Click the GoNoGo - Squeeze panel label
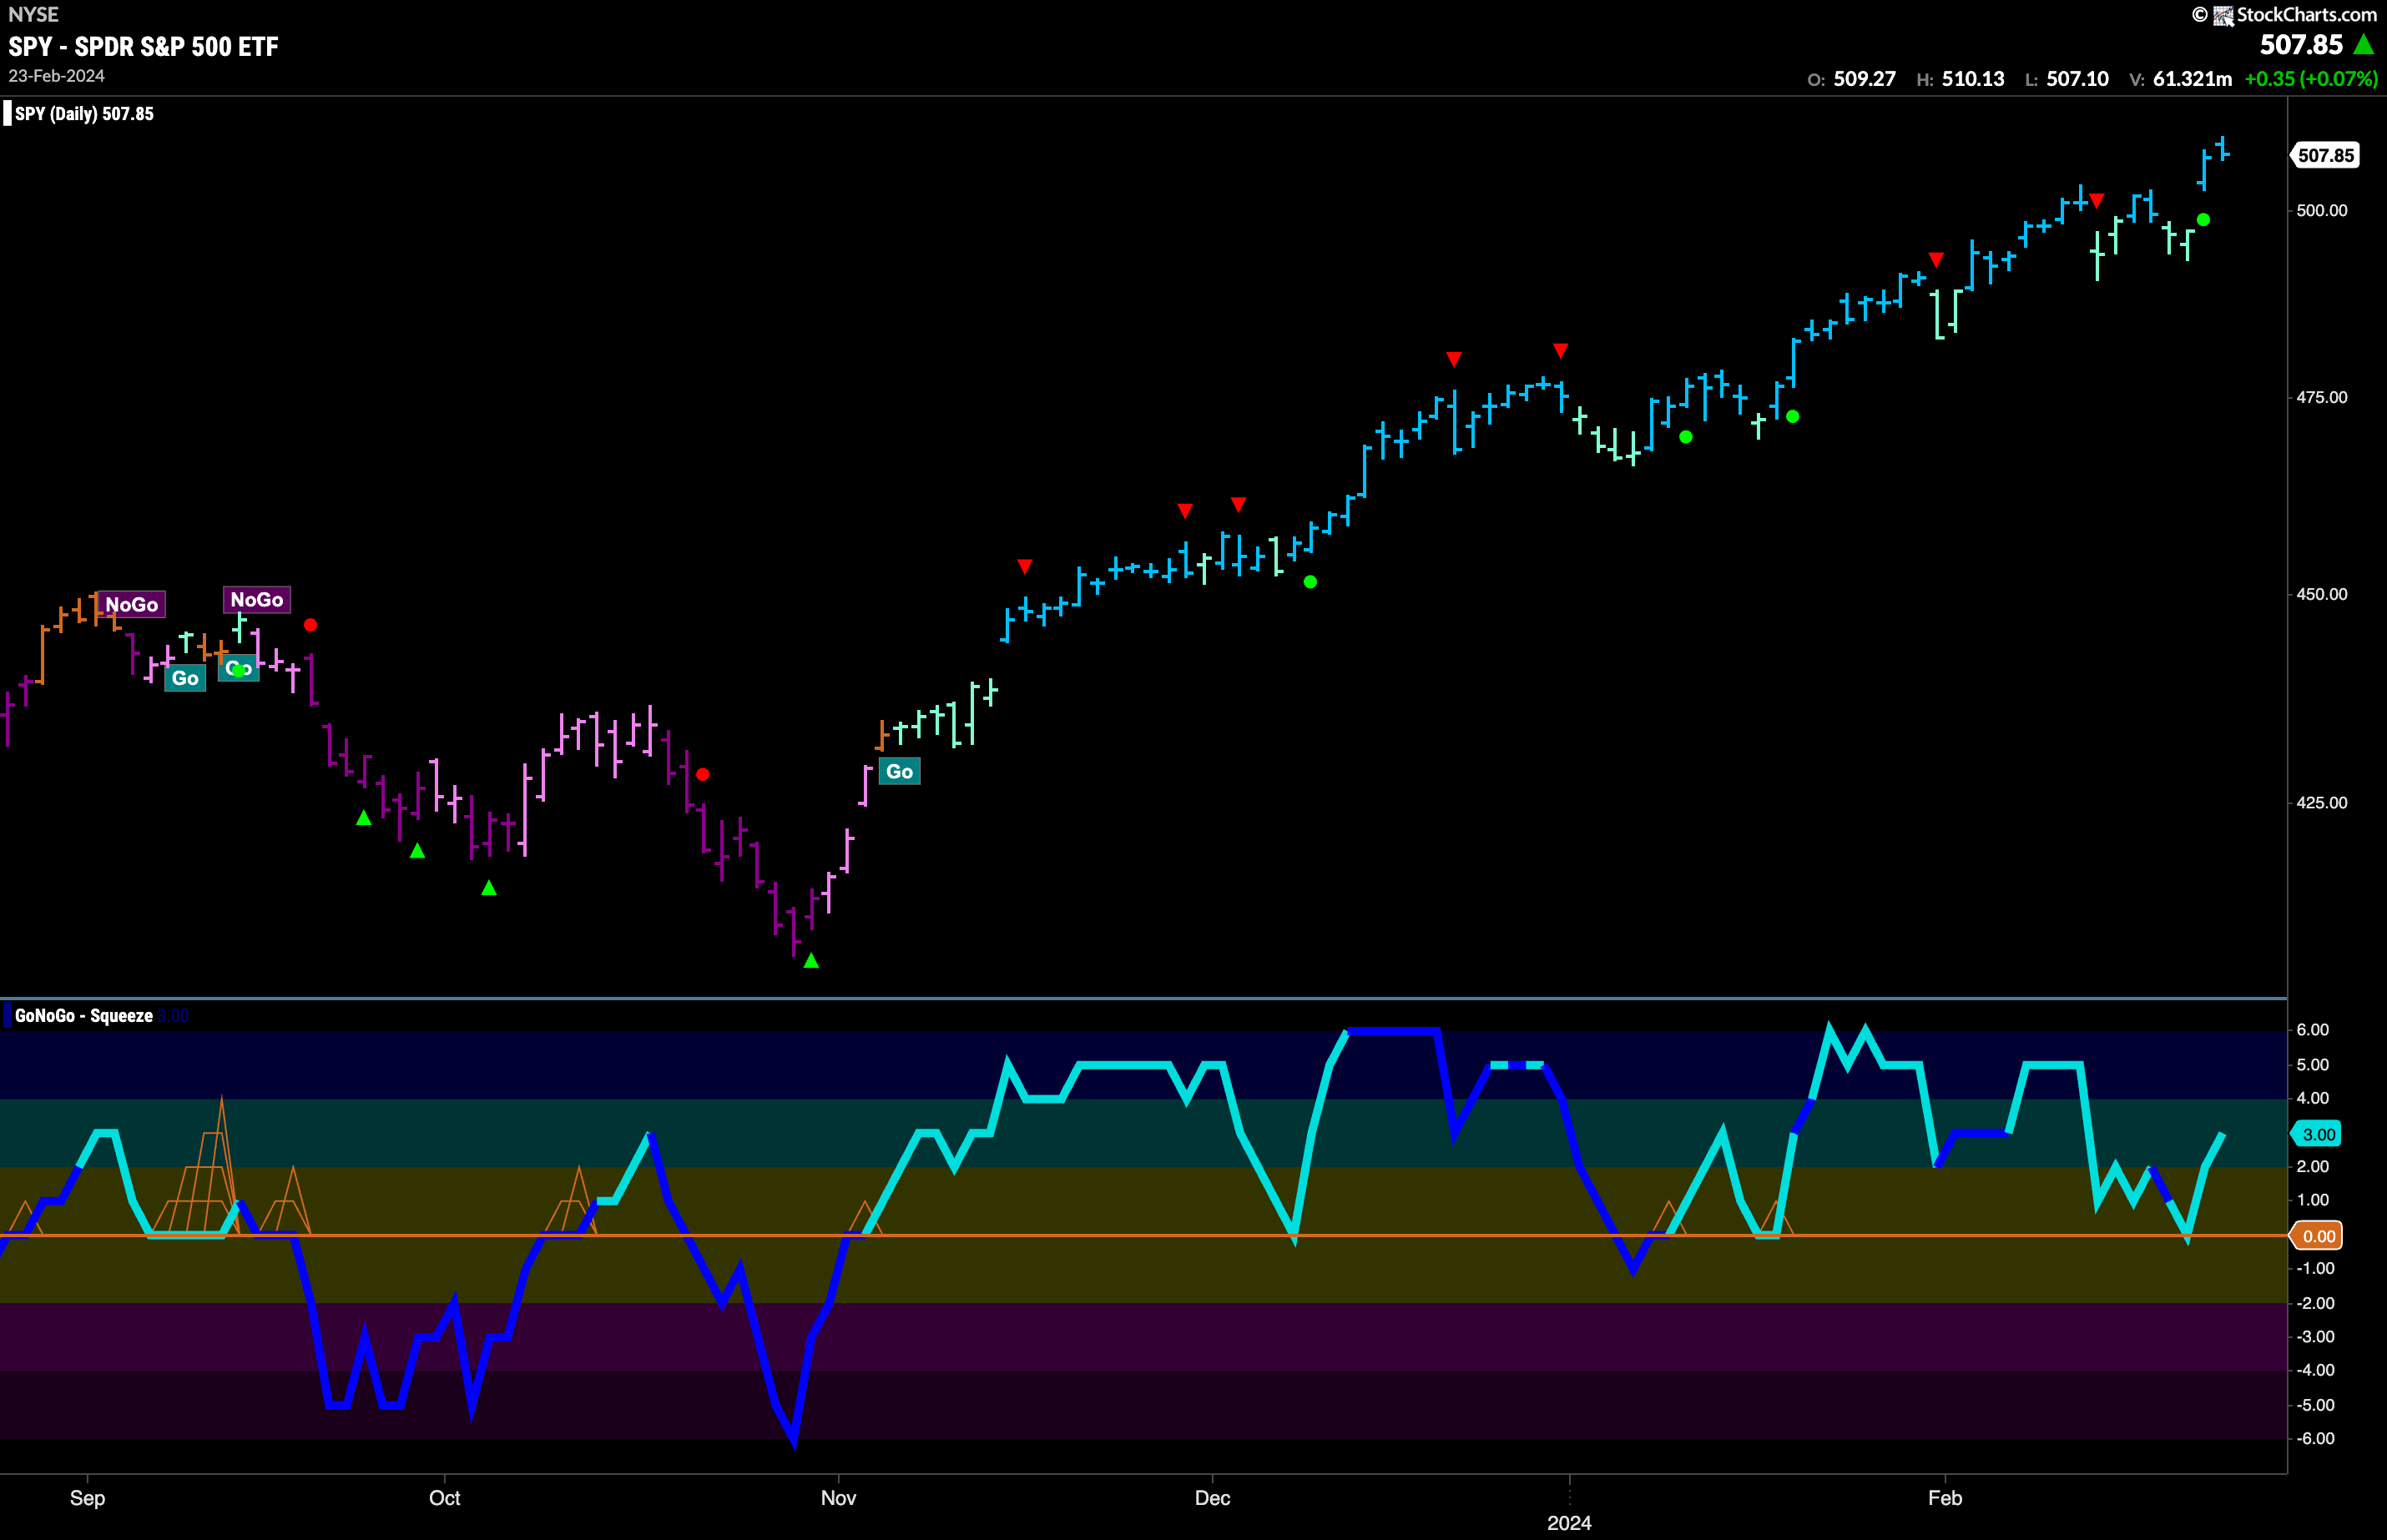This screenshot has width=2387, height=1540. pyautogui.click(x=84, y=1016)
